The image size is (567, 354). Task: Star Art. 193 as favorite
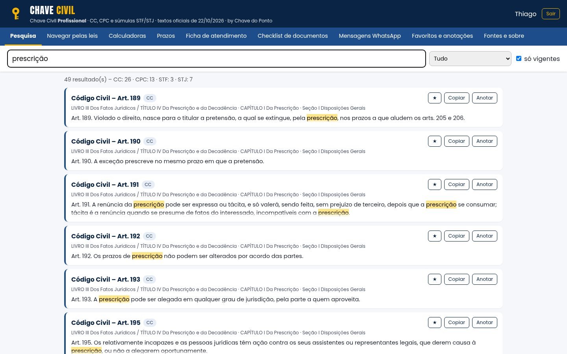click(x=435, y=279)
